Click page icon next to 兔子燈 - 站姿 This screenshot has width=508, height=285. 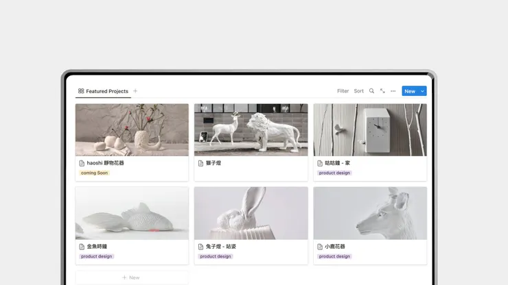201,247
